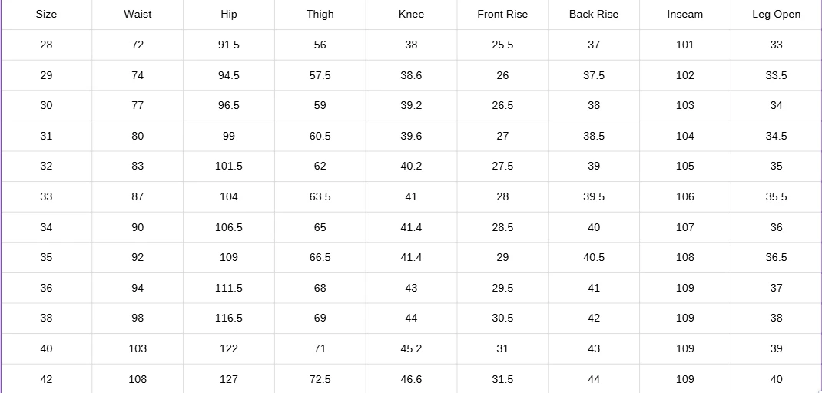The height and width of the screenshot is (393, 822).
Task: Select hip value 101.5
Action: (229, 166)
